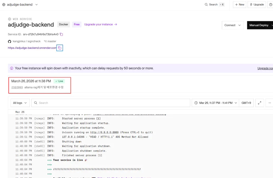Follow the Upgrade your instance link
Screen dimensions: 273x178
[x=100, y=24]
